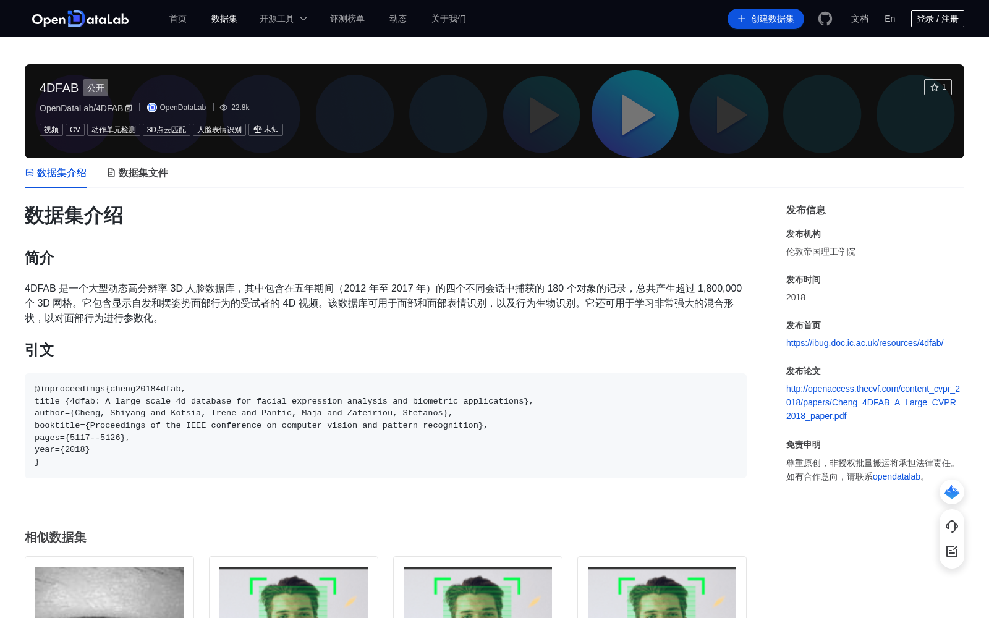Open 数据集 navigation item
The height and width of the screenshot is (618, 989).
[x=224, y=19]
